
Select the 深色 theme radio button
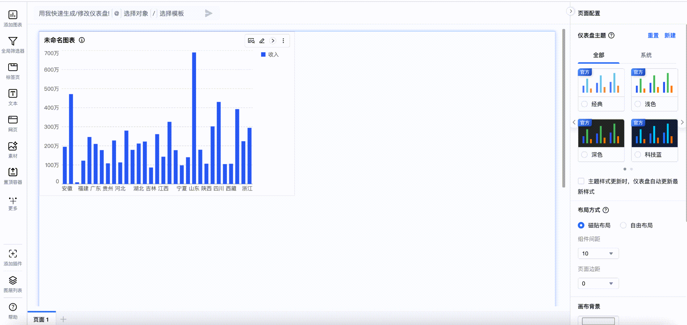[x=585, y=155]
